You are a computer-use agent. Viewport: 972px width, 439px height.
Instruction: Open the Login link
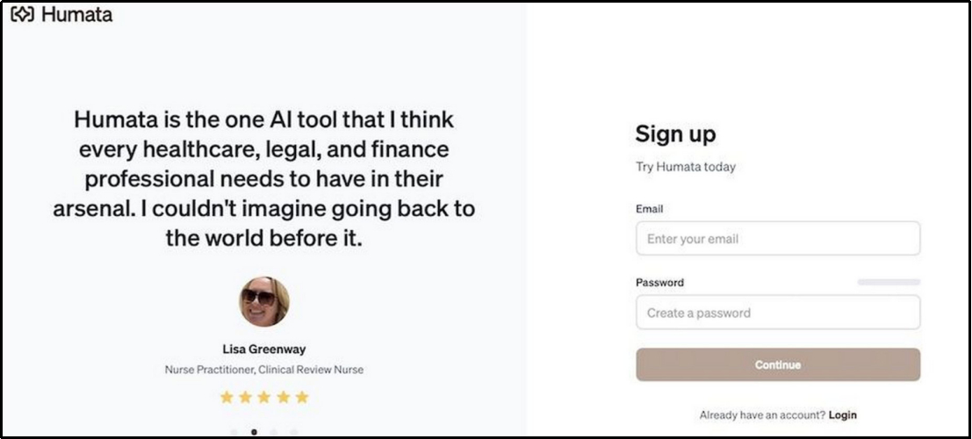pyautogui.click(x=842, y=415)
